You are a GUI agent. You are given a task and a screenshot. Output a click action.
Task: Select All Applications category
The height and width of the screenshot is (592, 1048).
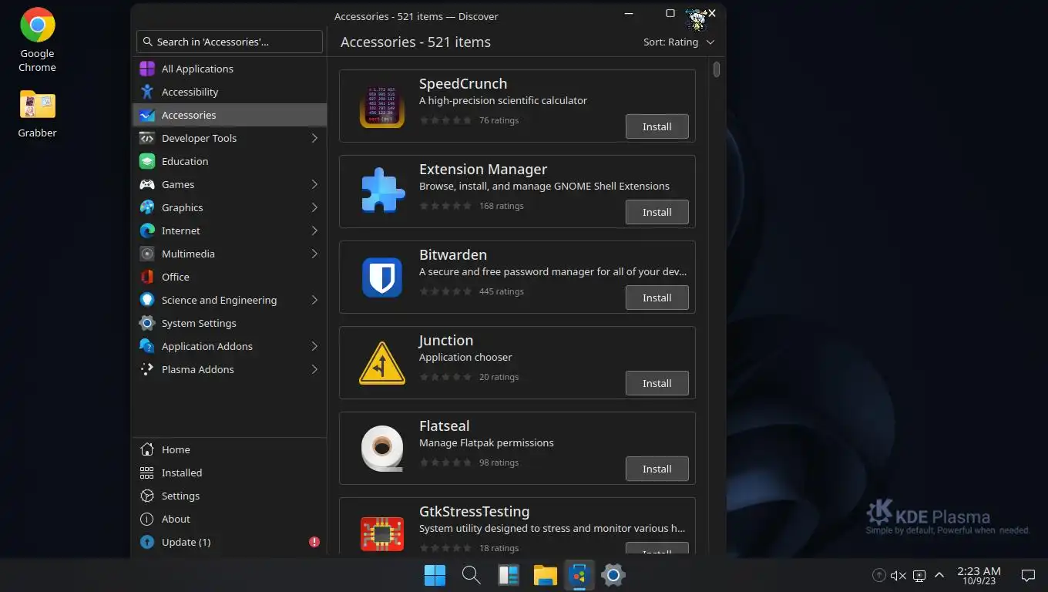pyautogui.click(x=230, y=69)
